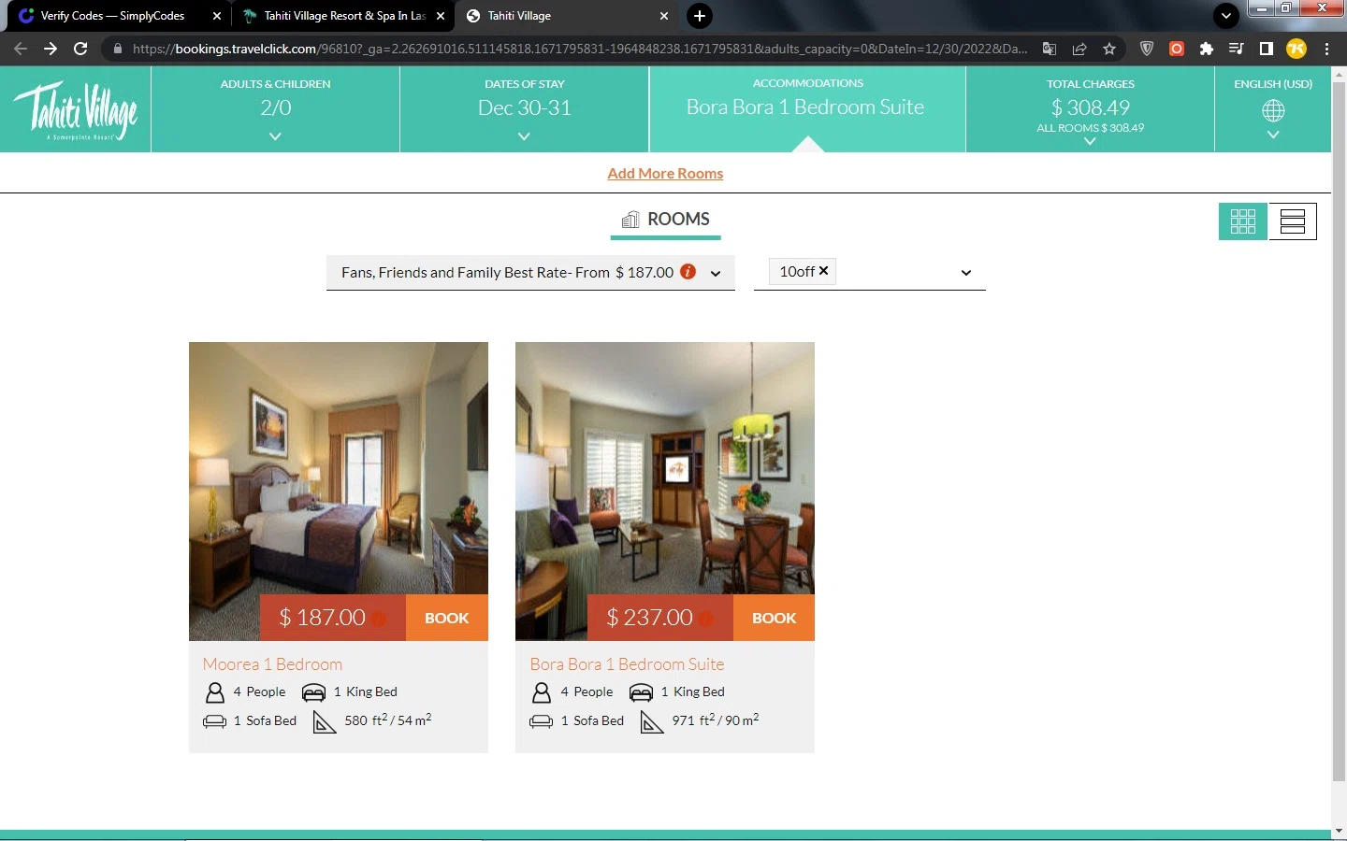Click the Tahiti Village logo

[76, 110]
